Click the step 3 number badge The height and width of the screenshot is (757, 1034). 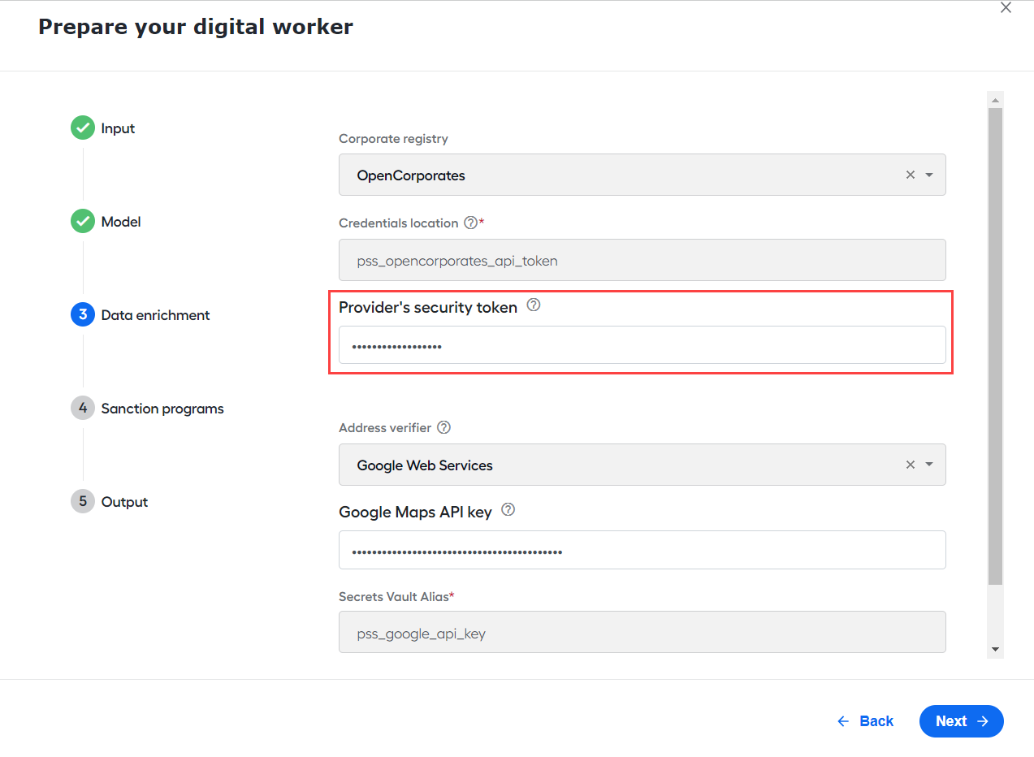83,314
